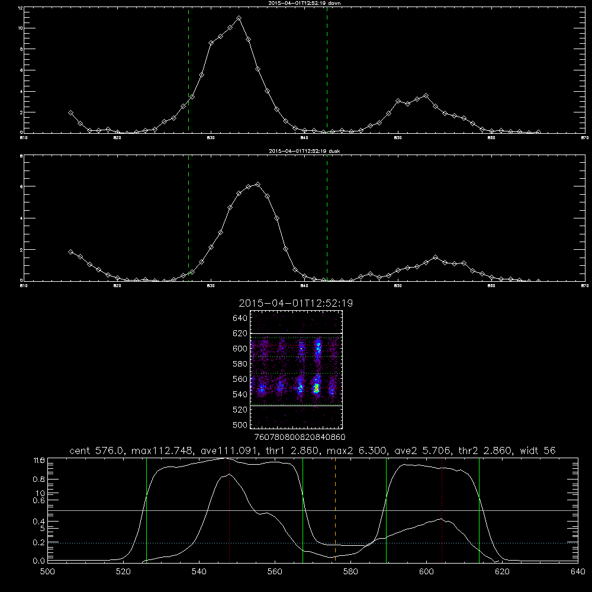The width and height of the screenshot is (592, 592).
Task: Click the 'cent 576.0' value
Action: point(97,451)
